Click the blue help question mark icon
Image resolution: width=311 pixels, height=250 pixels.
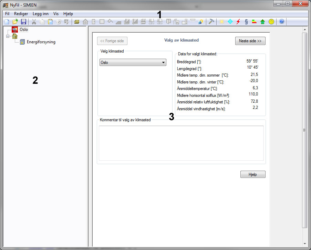[x=282, y=22]
